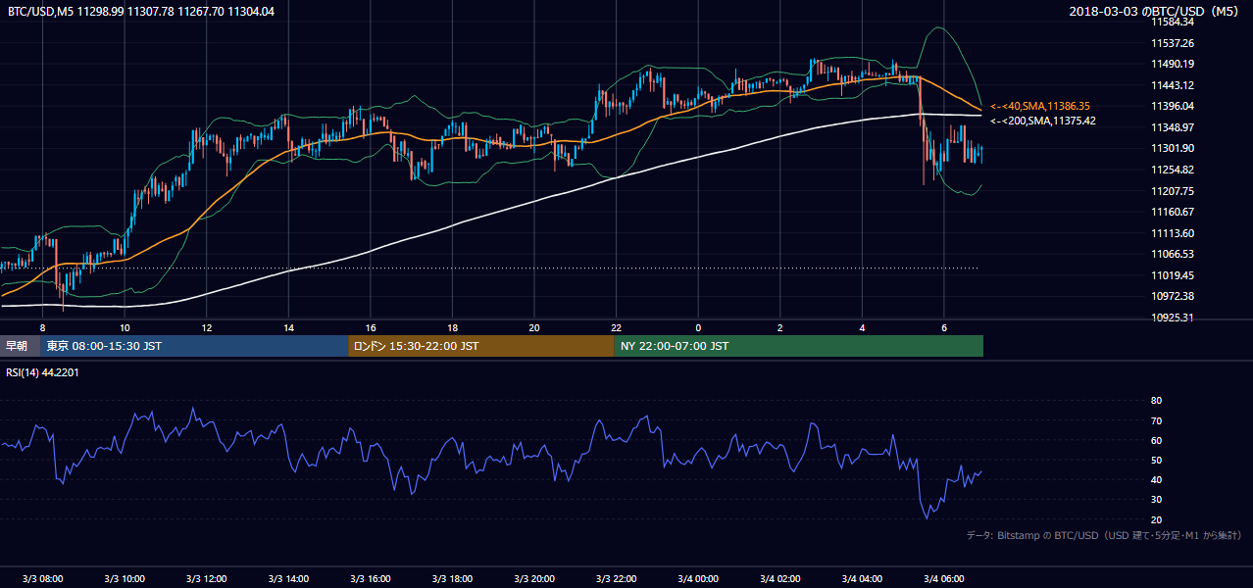Click hour label 12 under the price chart
This screenshot has height=588, width=1253.
pos(207,326)
